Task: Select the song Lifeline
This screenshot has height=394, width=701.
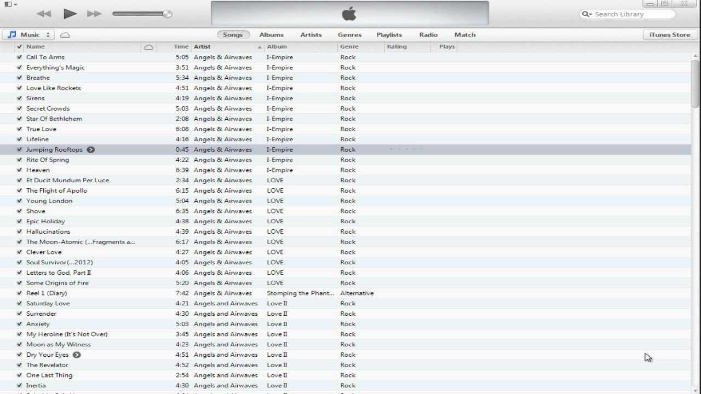Action: click(x=38, y=139)
